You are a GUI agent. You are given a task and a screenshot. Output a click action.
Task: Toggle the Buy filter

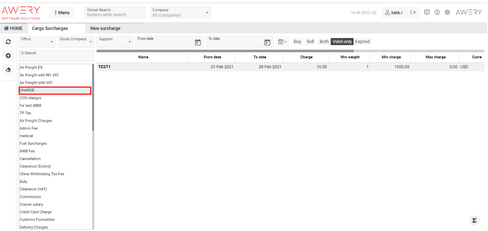297,42
